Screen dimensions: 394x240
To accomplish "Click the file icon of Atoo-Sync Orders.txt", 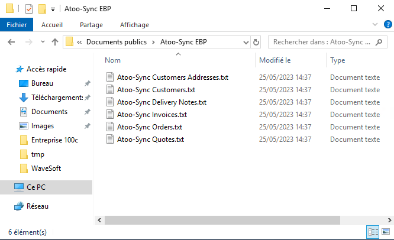I will pyautogui.click(x=110, y=127).
